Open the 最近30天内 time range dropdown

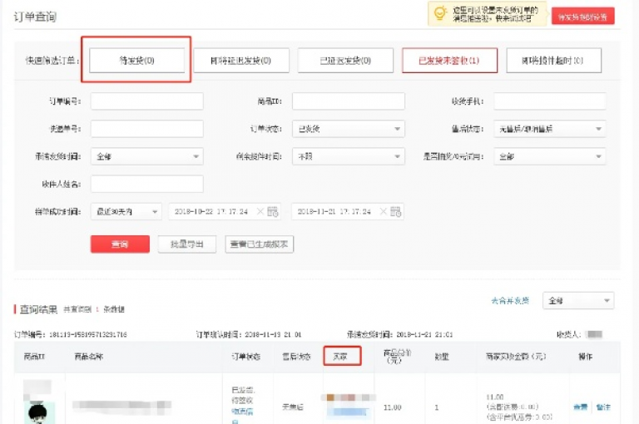(x=126, y=211)
